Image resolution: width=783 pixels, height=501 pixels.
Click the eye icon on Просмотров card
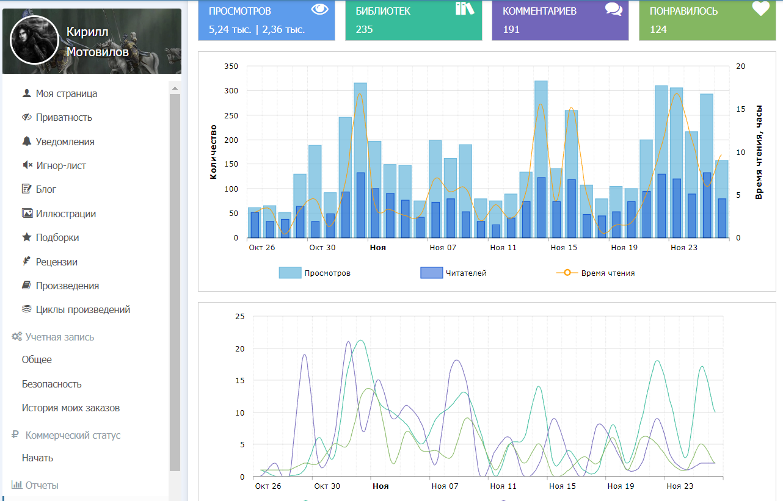320,9
